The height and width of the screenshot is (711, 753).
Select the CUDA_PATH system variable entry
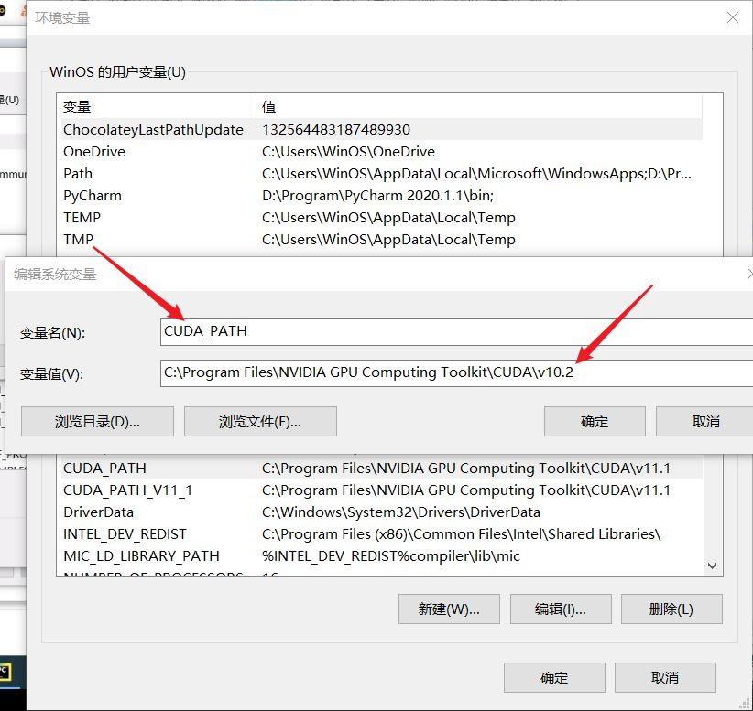pos(183,468)
